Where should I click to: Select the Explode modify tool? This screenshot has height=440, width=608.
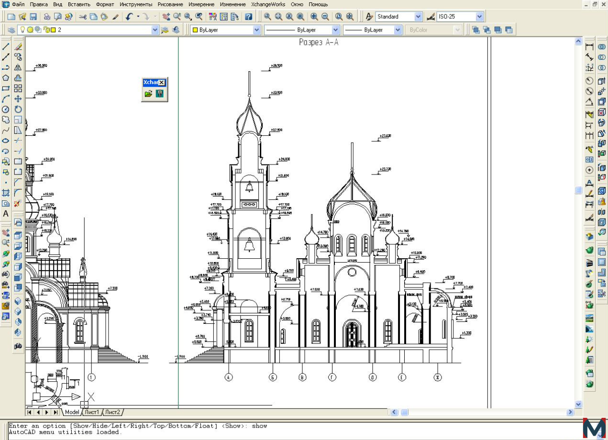click(x=18, y=203)
